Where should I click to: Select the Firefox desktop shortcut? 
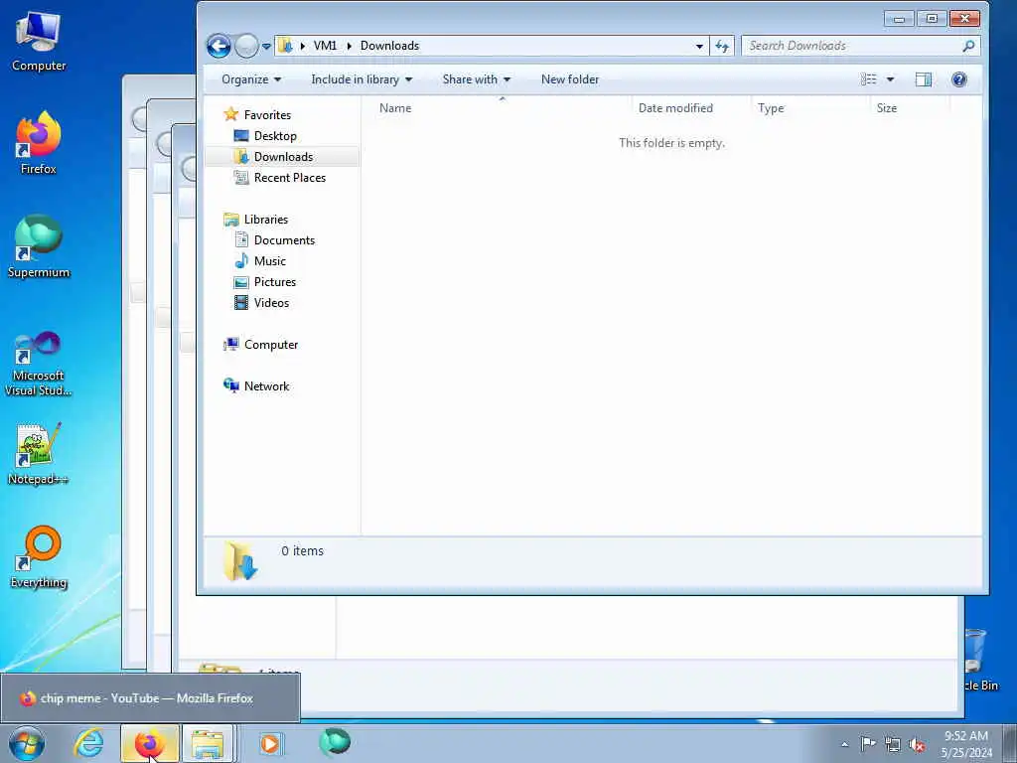(x=39, y=143)
